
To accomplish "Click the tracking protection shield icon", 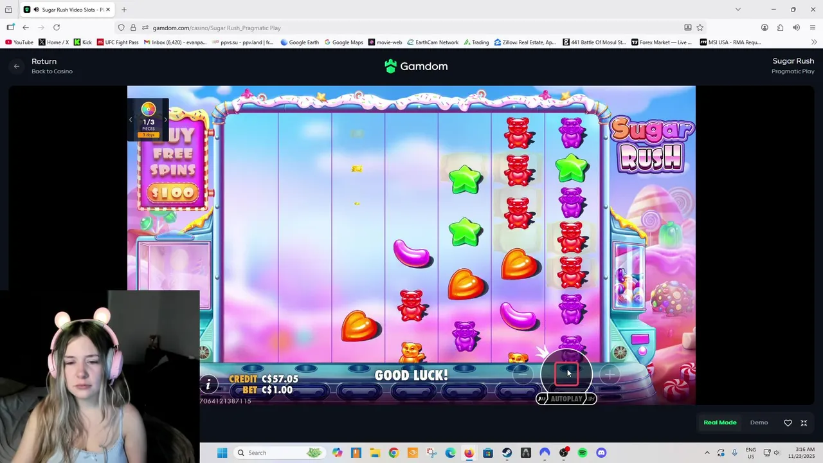I will pyautogui.click(x=121, y=28).
